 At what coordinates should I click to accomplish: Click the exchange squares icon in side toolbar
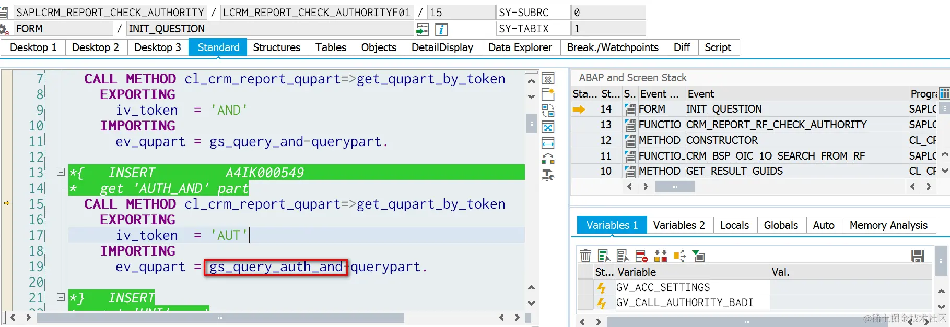pos(548,159)
